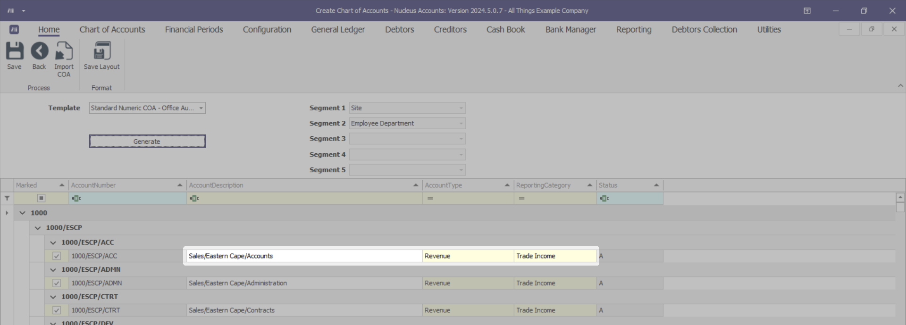The height and width of the screenshot is (325, 906).
Task: Click the ribbon display options icon
Action: (x=807, y=10)
